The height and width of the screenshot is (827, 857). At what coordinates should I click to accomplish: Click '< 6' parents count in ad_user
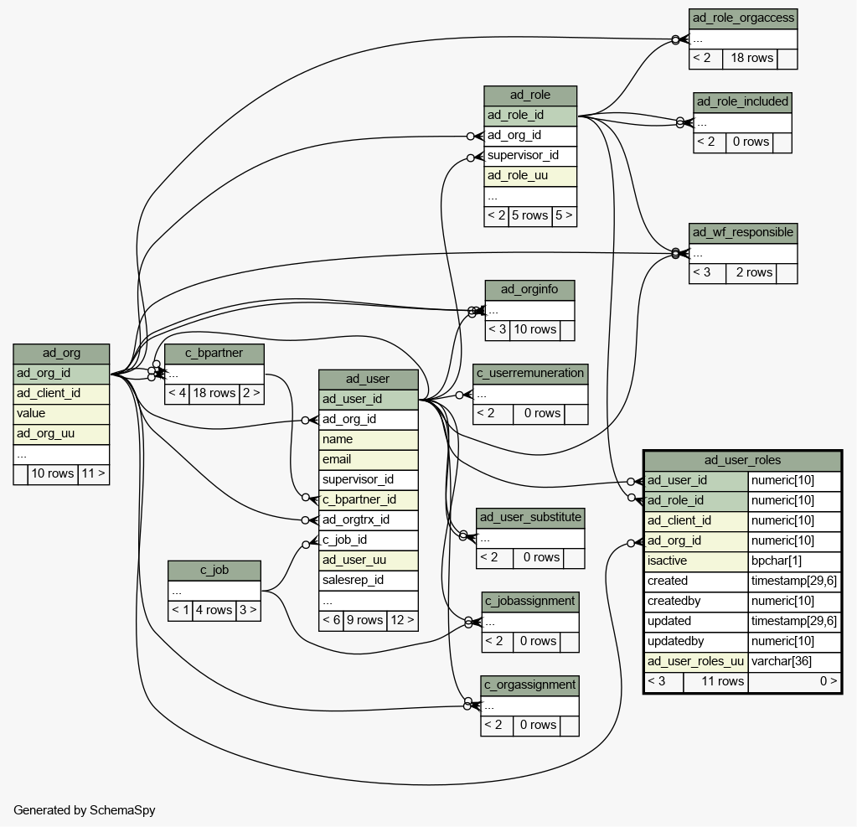(x=331, y=620)
